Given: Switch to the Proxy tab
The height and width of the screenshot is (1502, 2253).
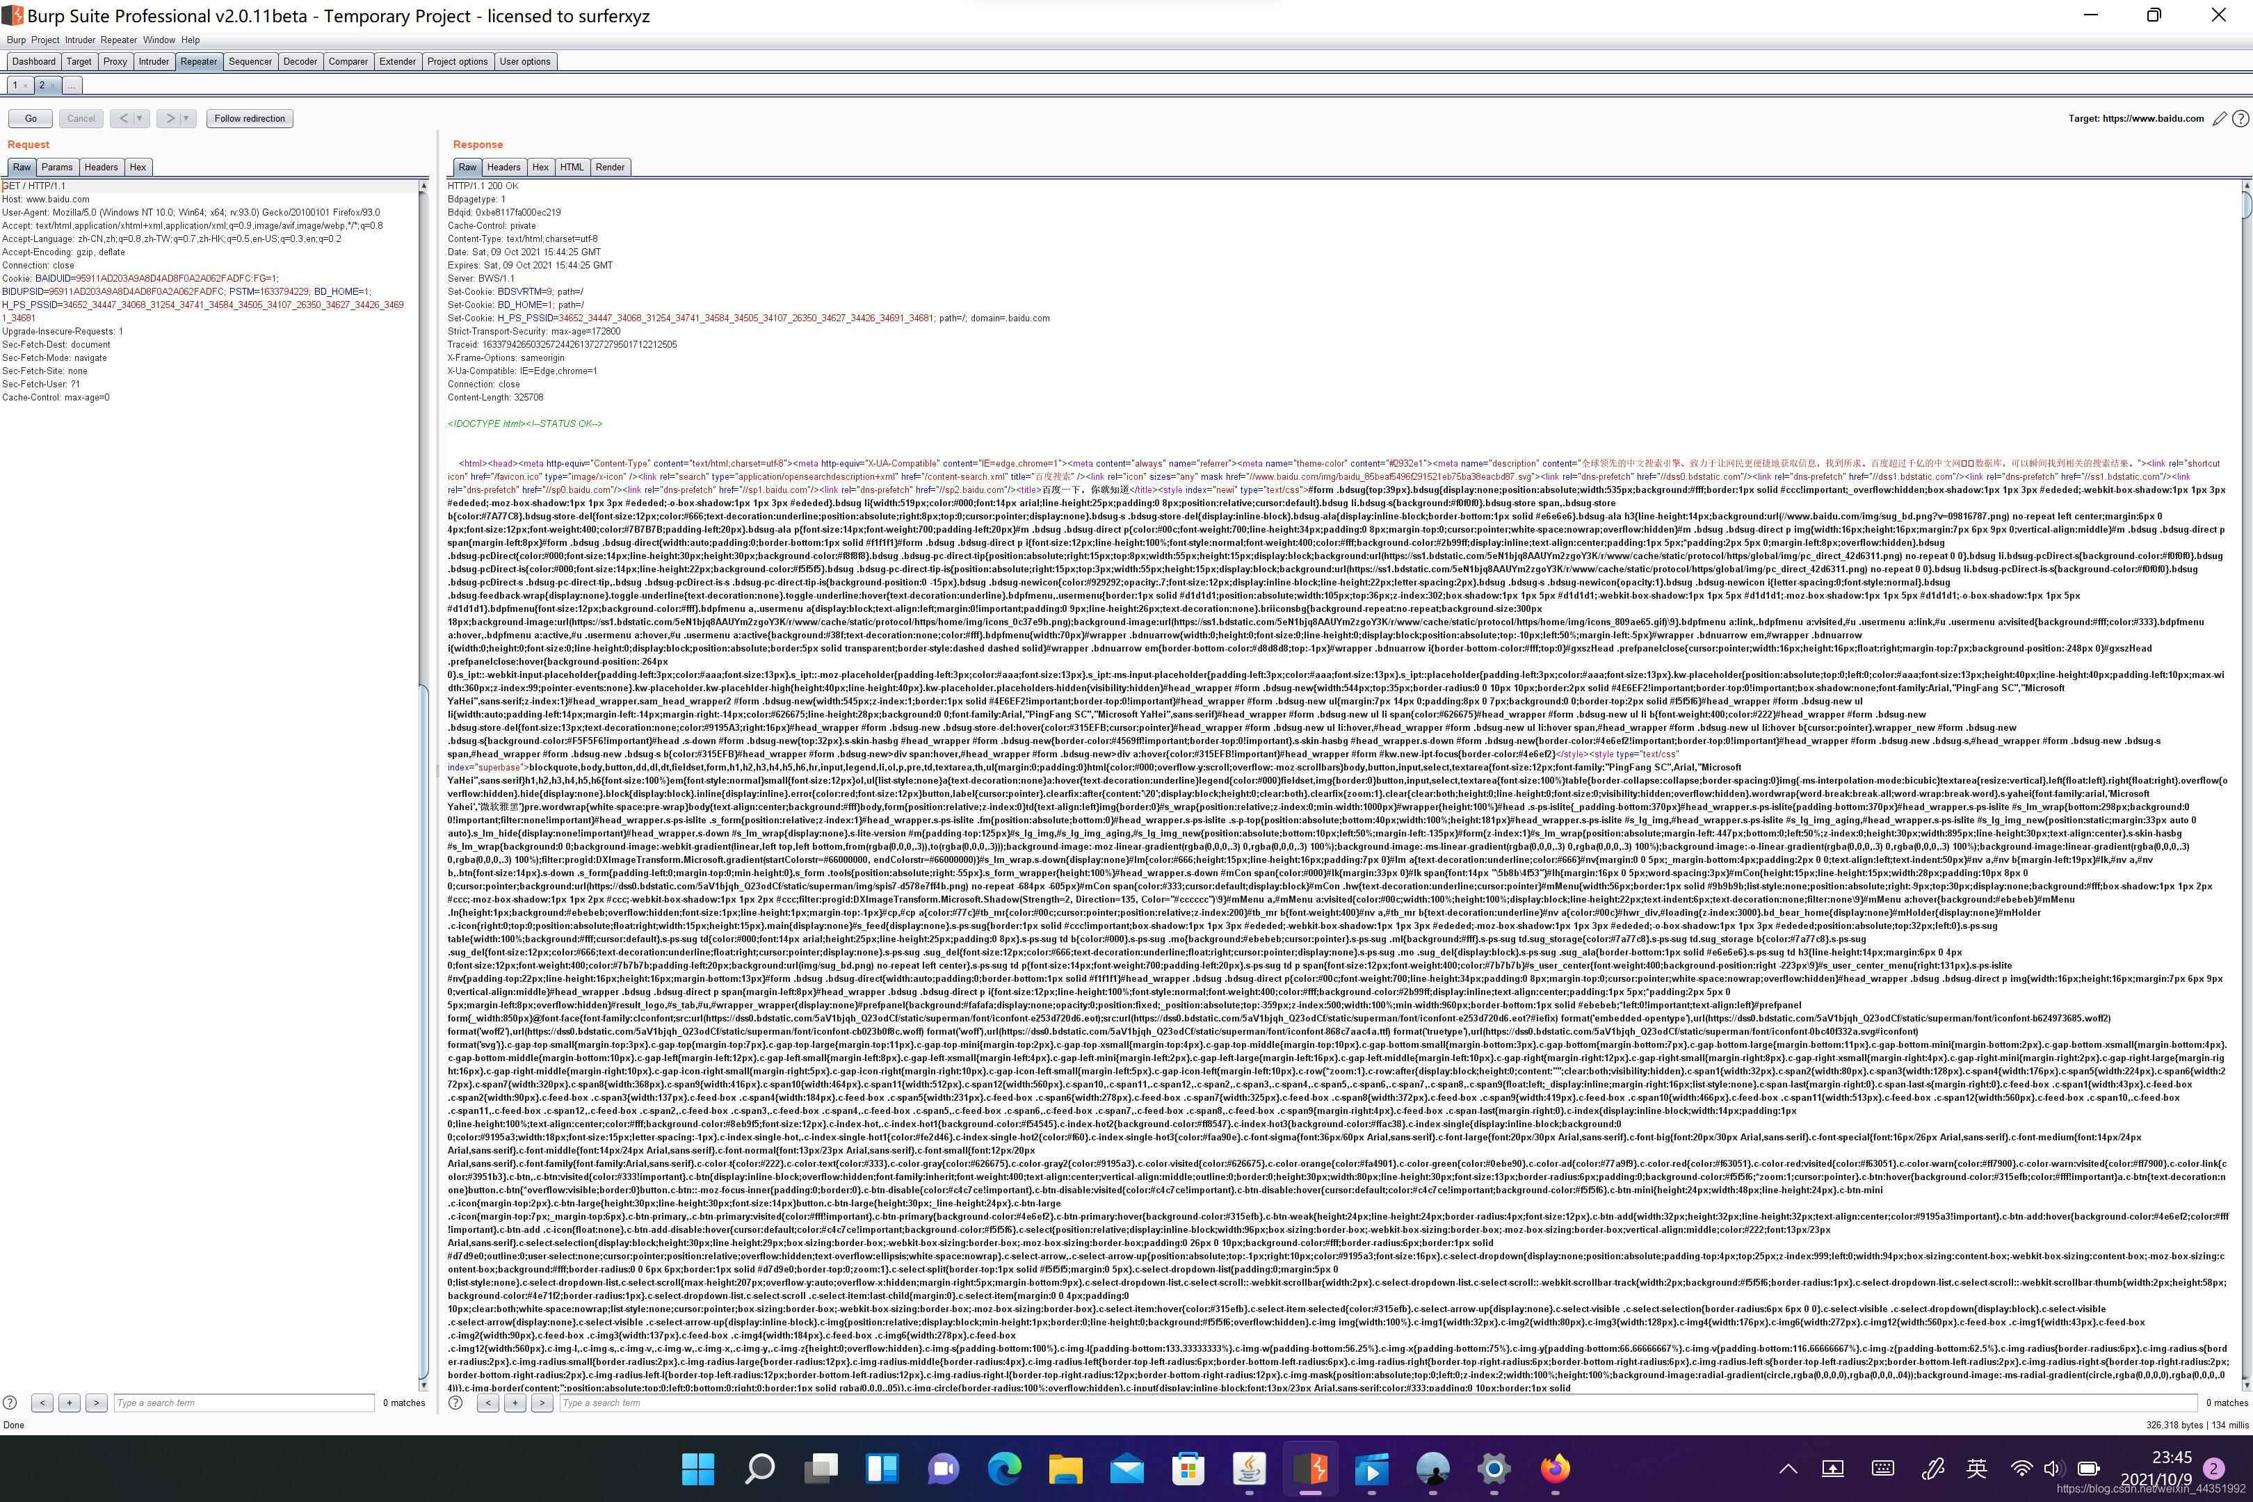Looking at the screenshot, I should pyautogui.click(x=115, y=61).
